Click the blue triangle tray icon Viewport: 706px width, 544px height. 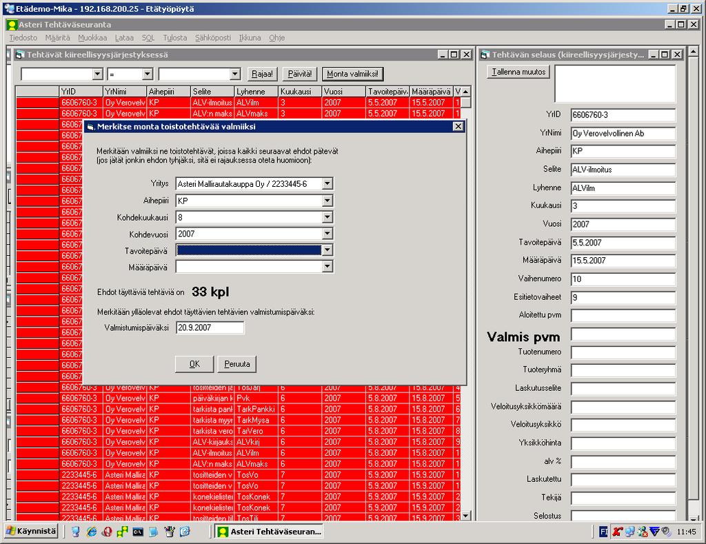tap(655, 532)
